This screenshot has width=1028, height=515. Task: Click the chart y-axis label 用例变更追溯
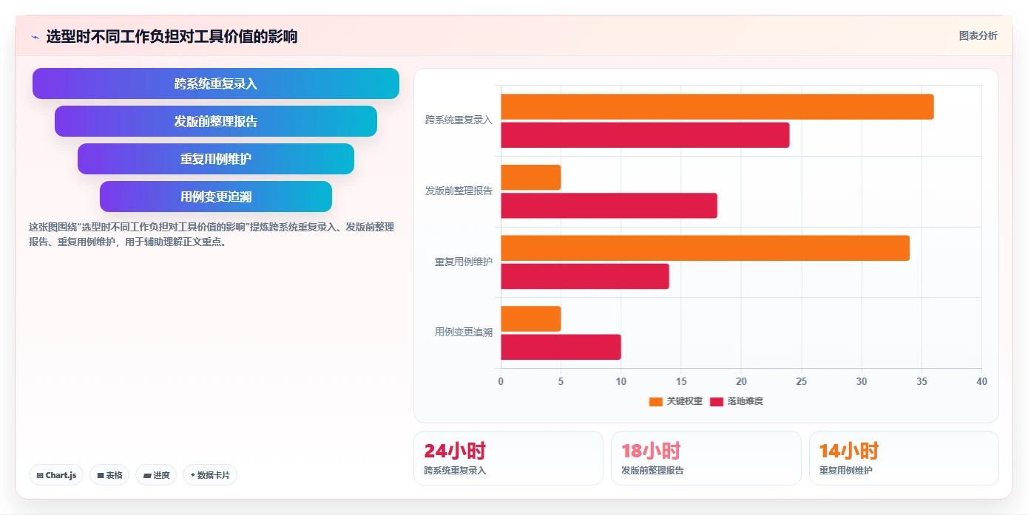click(464, 332)
